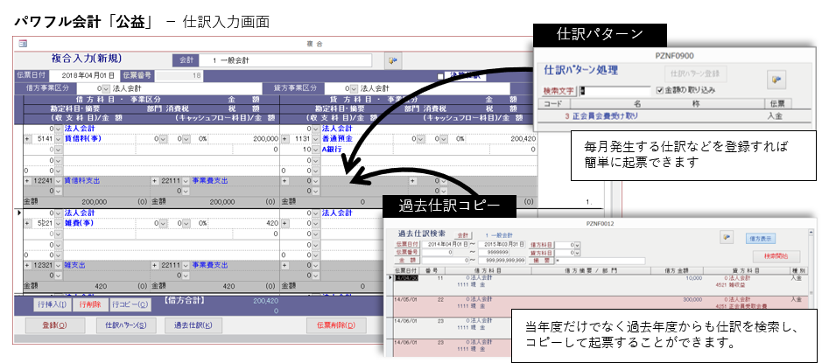Viewport: 836px width, 363px height.
Task: Open the dropdown next to code 12321
Action: (x=59, y=265)
